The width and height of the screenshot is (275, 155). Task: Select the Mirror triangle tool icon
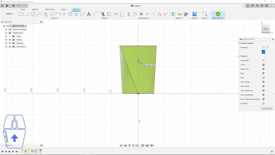[46, 14]
